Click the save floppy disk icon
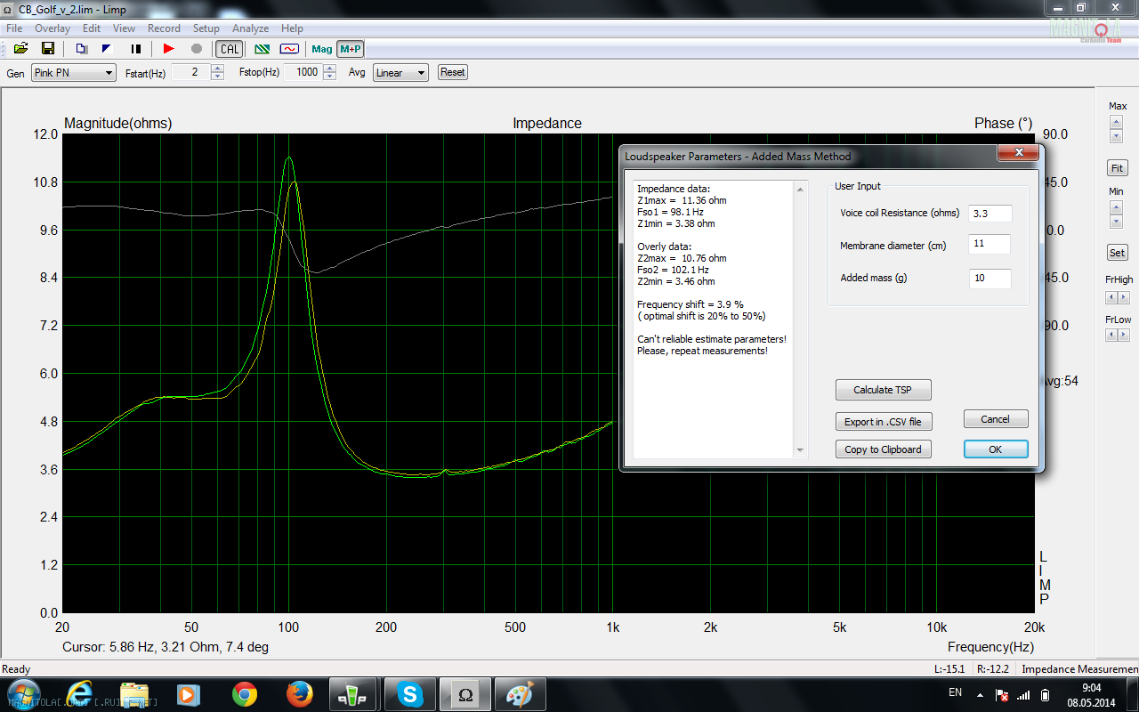The height and width of the screenshot is (712, 1139). (48, 49)
